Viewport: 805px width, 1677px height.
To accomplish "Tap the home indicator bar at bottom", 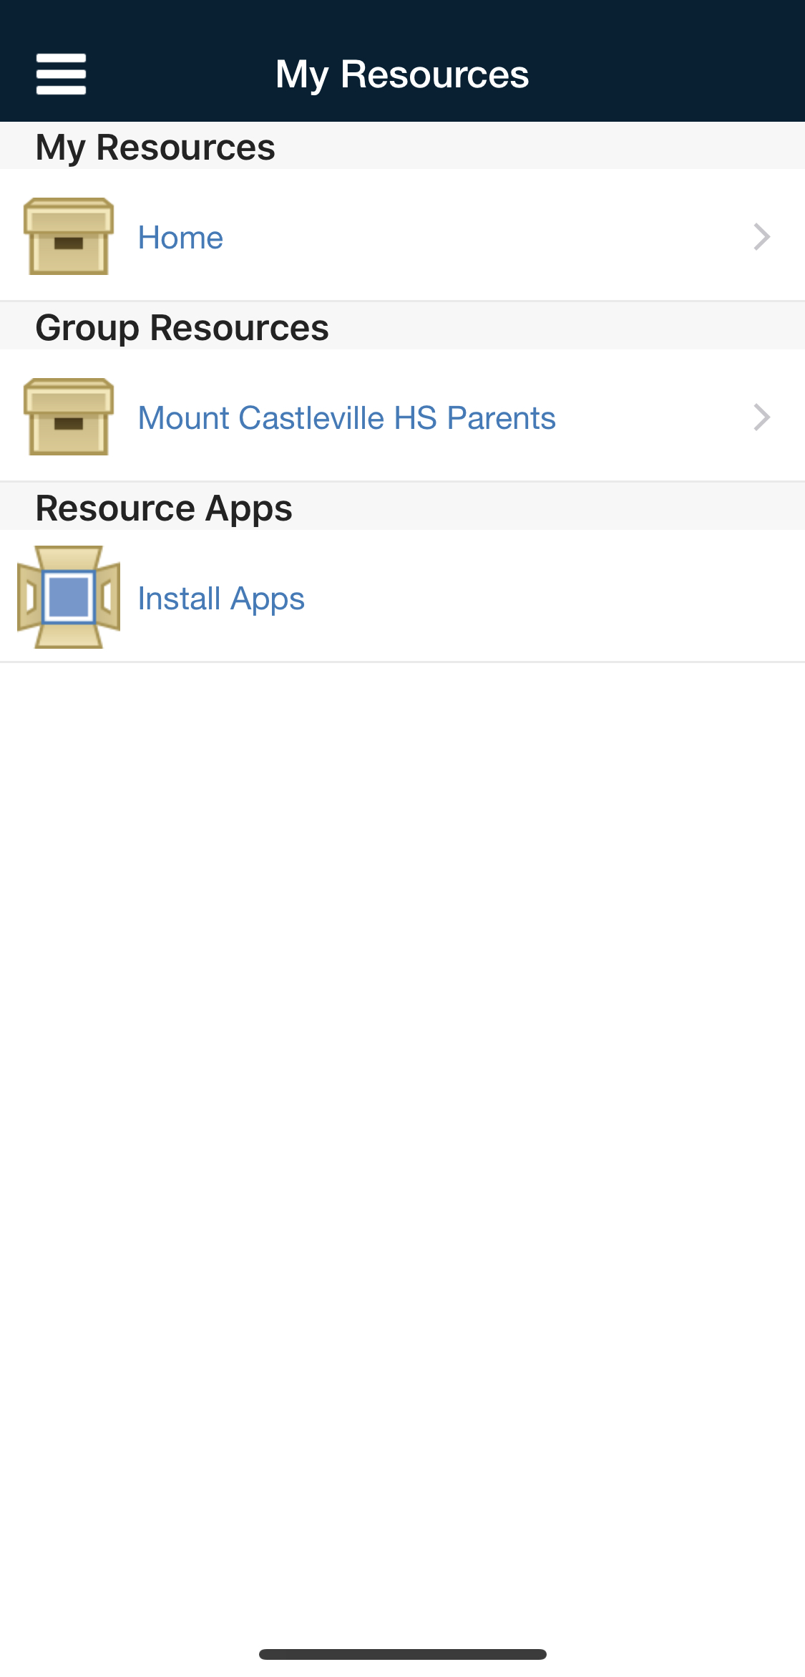I will tap(402, 1654).
